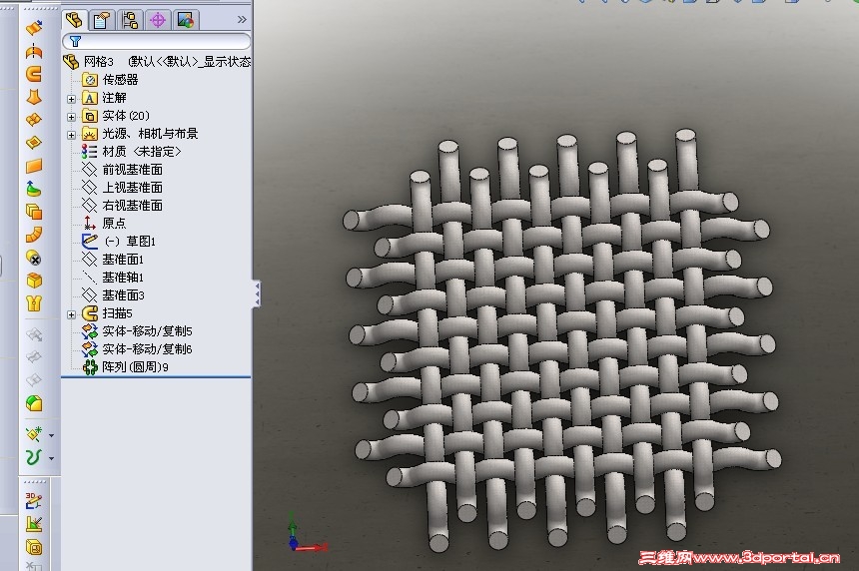Start a 3D Sketch

[34, 500]
